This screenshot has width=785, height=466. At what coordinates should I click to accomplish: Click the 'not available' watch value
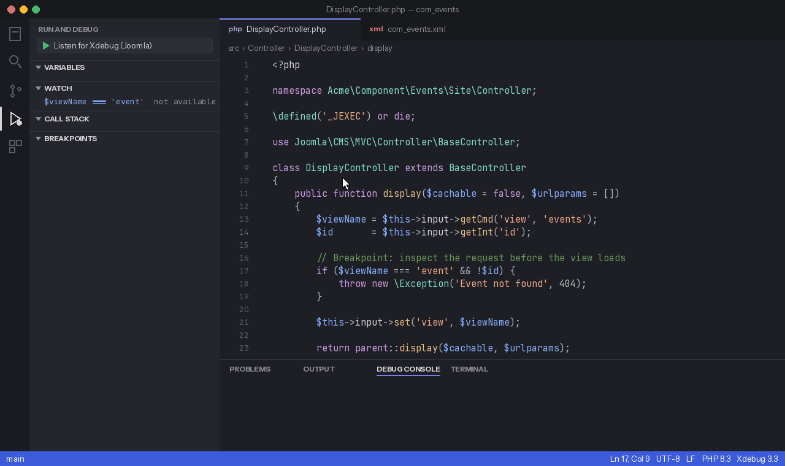[x=185, y=102]
